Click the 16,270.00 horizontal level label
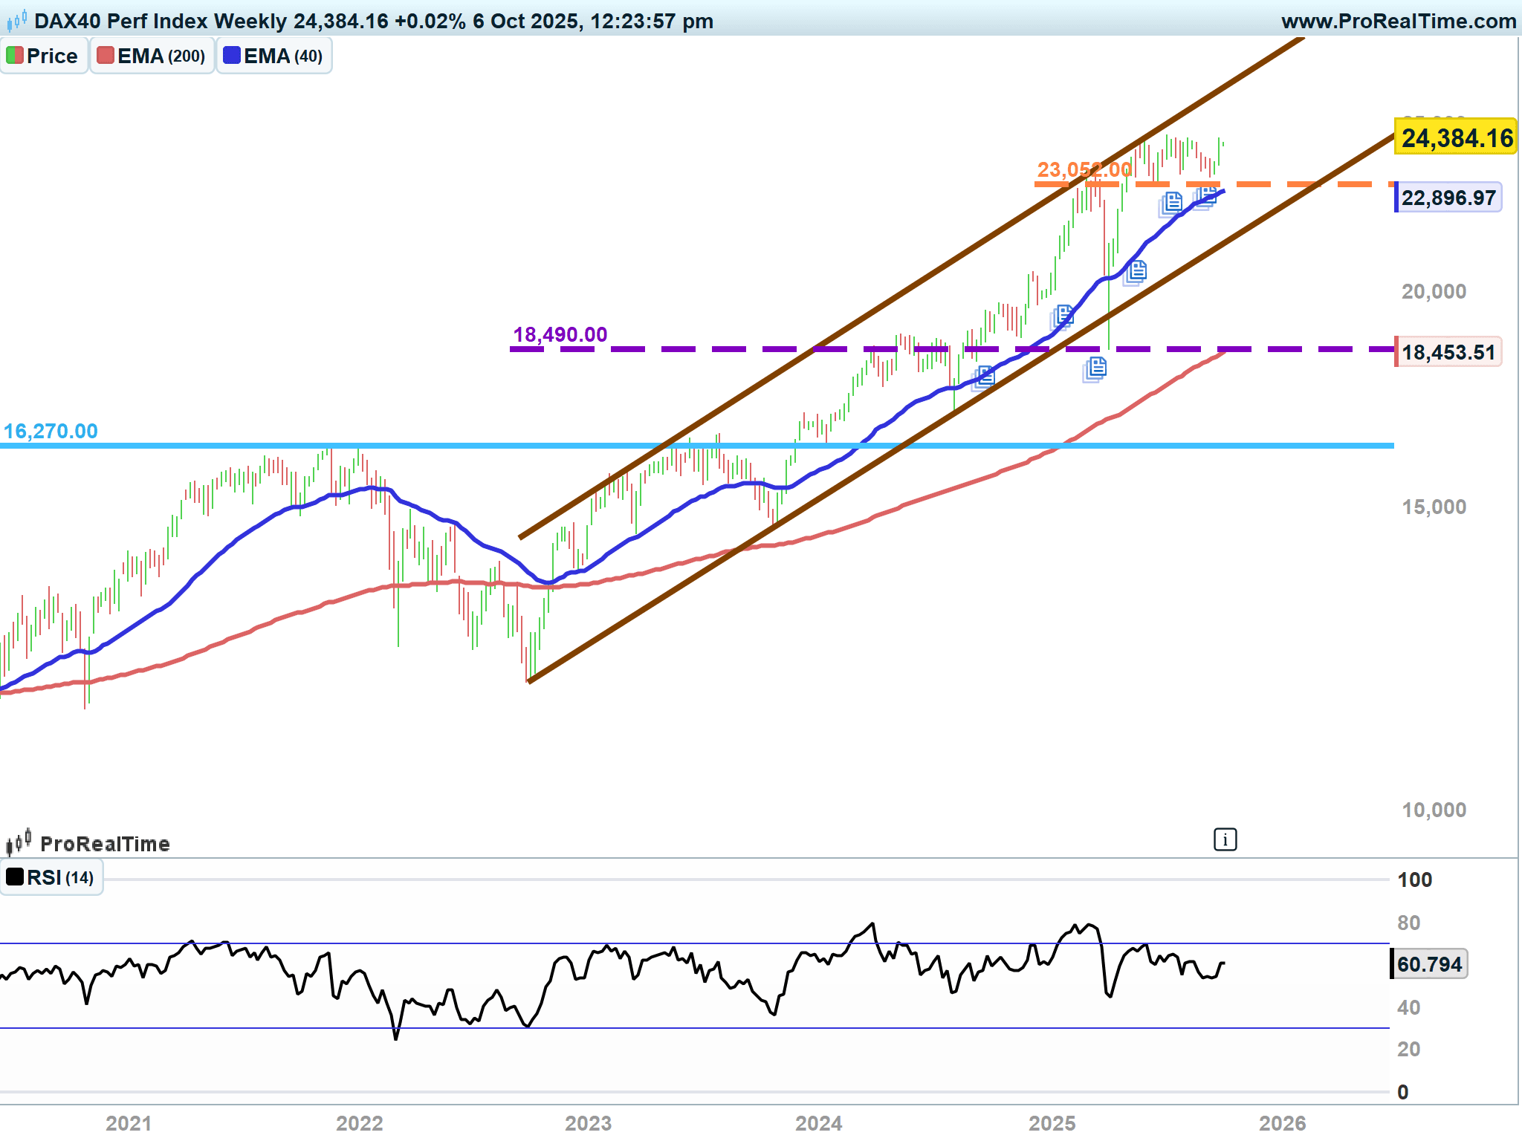1522x1141 pixels. click(51, 431)
